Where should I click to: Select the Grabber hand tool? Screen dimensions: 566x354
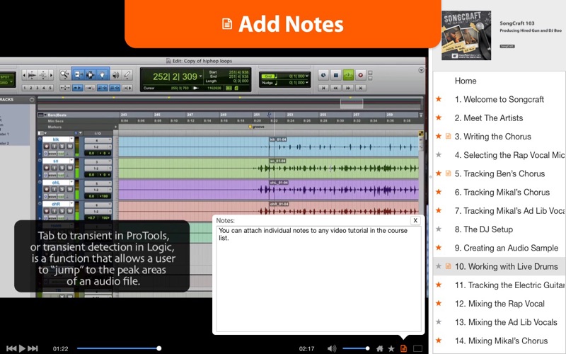tap(103, 75)
